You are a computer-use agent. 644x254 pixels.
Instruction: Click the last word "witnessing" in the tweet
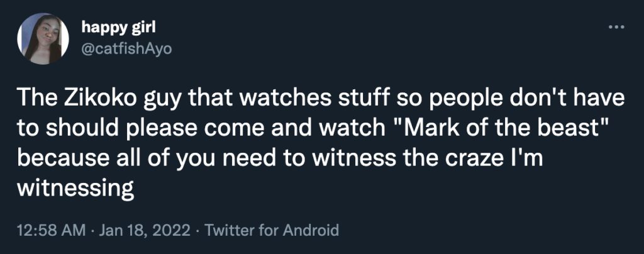tap(75, 189)
